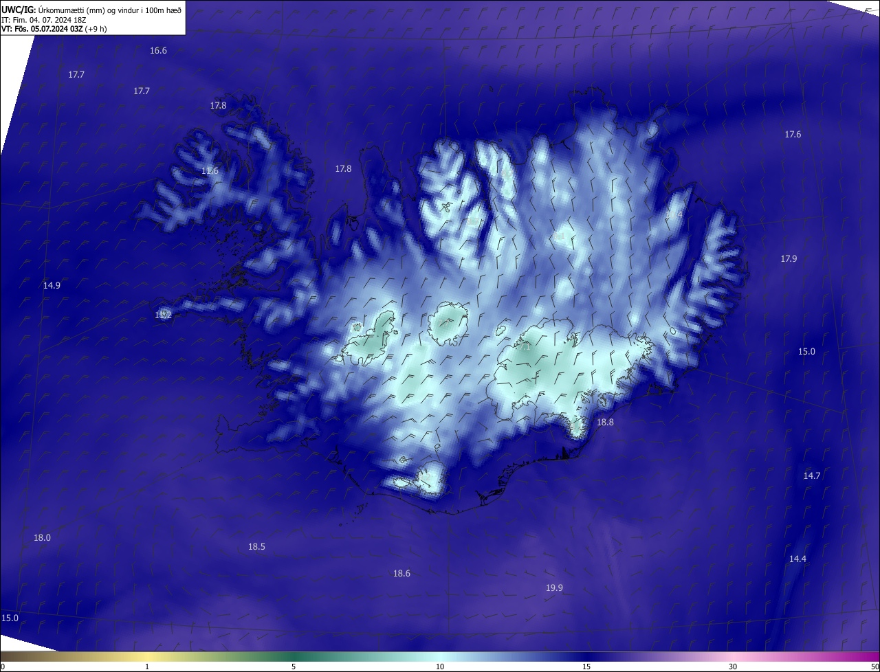The image size is (880, 672).
Task: Click the map value 16.6
Action: point(158,51)
